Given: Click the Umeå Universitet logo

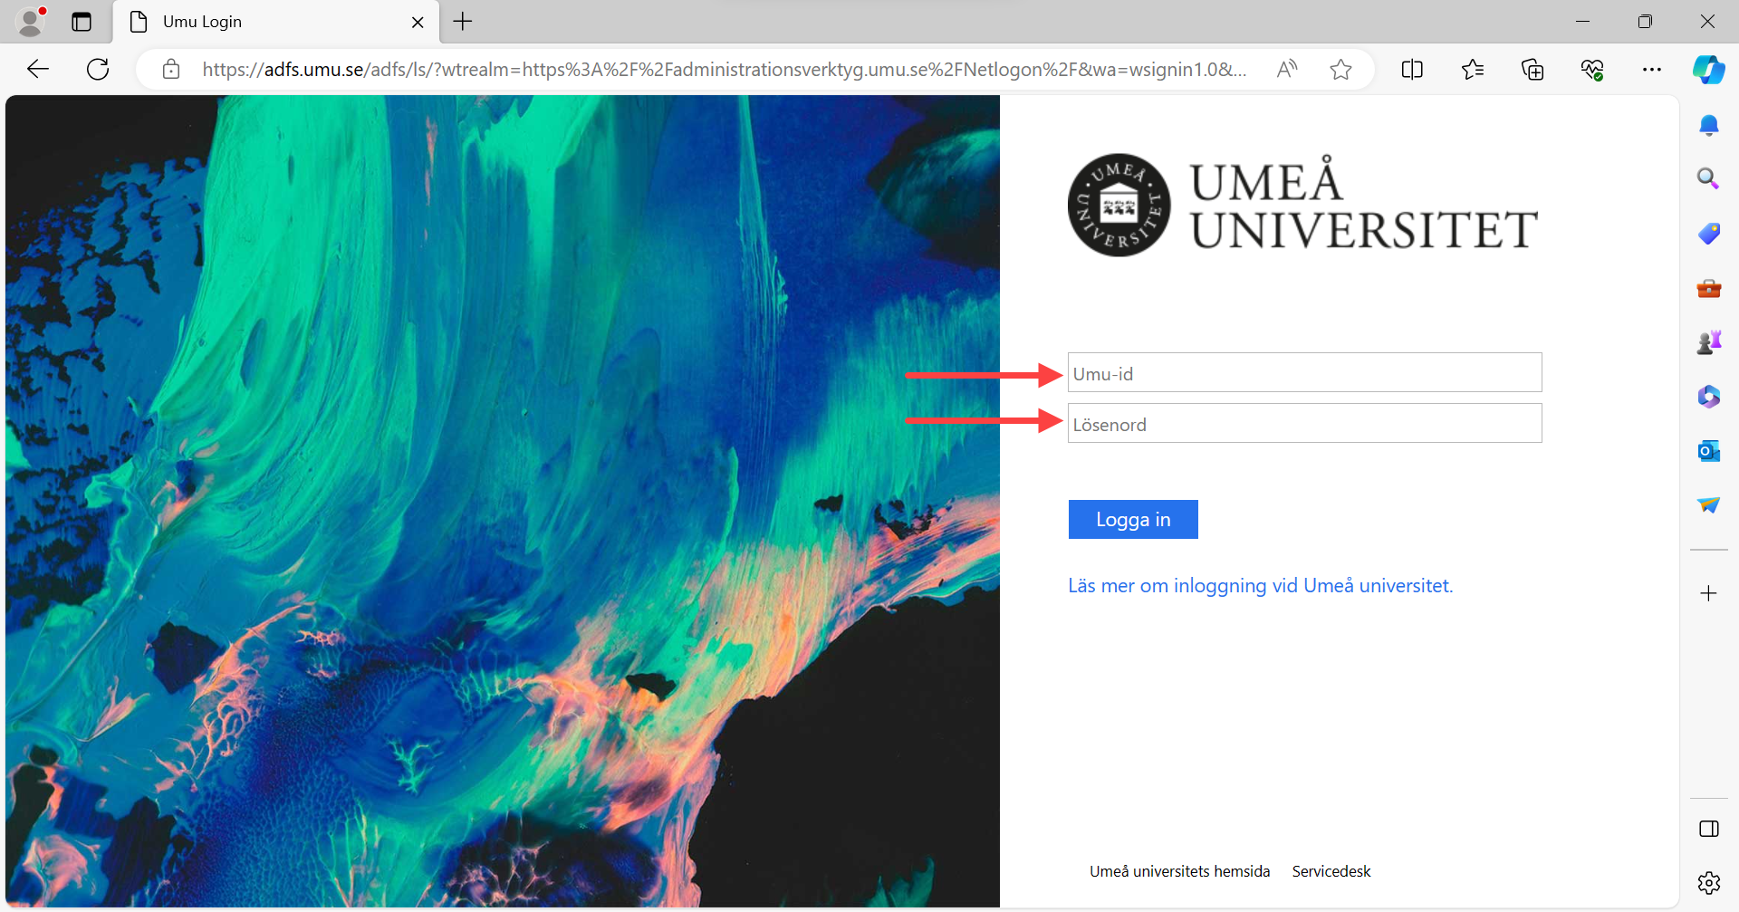Looking at the screenshot, I should [1302, 205].
